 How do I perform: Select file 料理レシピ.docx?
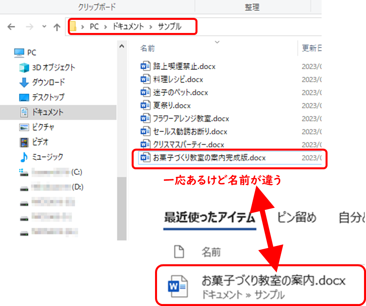[x=178, y=79]
